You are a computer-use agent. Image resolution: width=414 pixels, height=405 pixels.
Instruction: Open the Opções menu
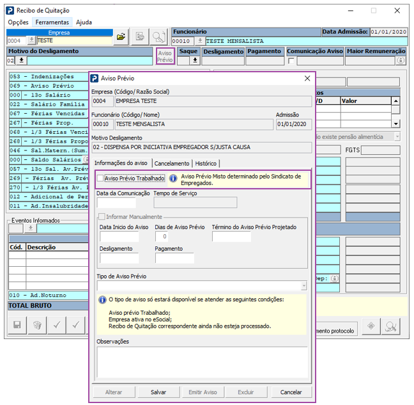[19, 22]
